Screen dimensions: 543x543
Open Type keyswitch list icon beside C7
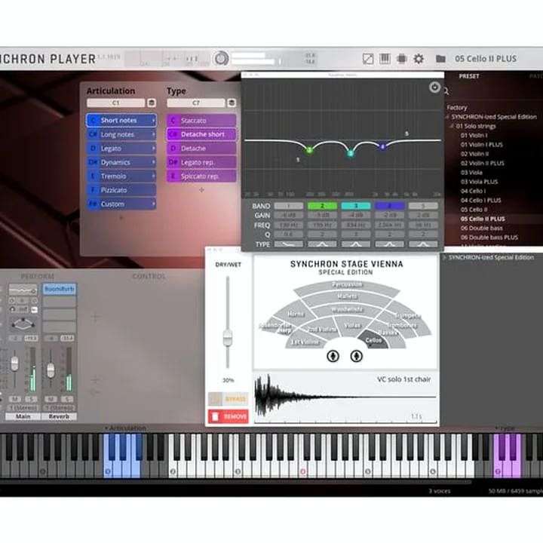(232, 103)
